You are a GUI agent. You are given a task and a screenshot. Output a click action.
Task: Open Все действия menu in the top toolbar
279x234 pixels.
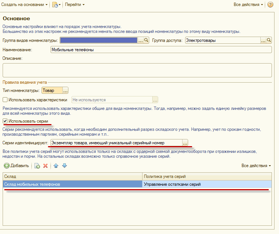pyautogui.click(x=248, y=4)
